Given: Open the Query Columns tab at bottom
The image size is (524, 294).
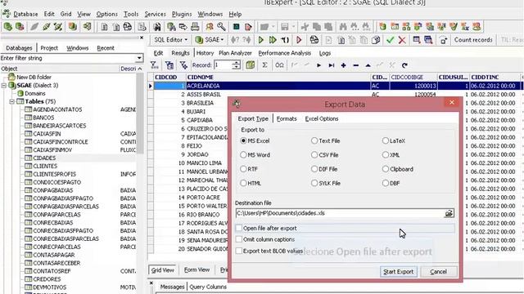Looking at the screenshot, I should [208, 287].
